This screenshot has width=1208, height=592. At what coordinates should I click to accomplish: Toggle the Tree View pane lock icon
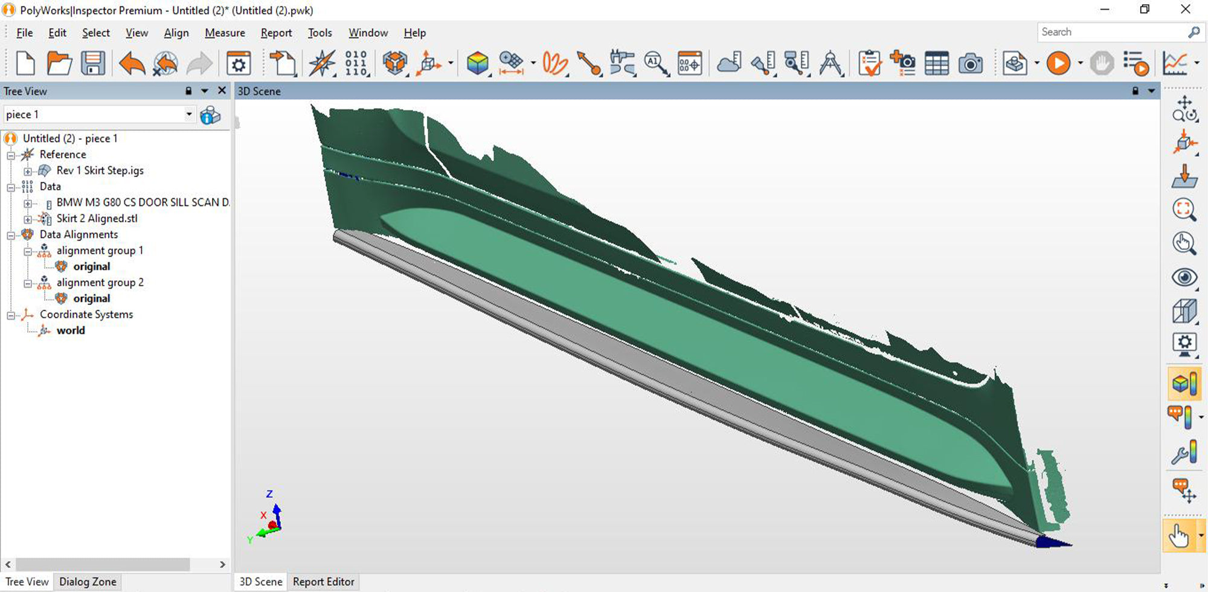[188, 91]
